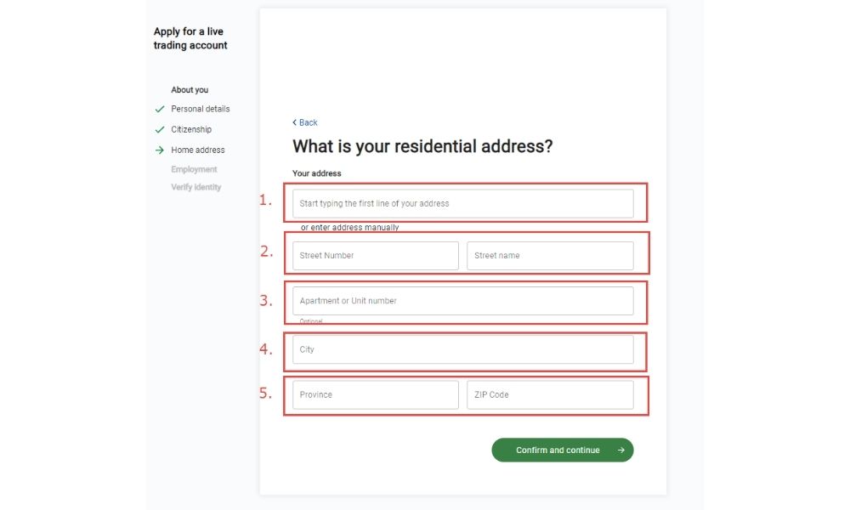Go back using the Back link
The image size is (850, 510).
pyautogui.click(x=308, y=122)
